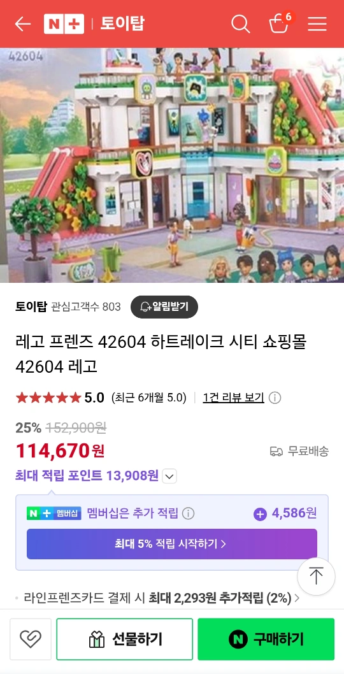This screenshot has height=674, width=344.
Task: Tap the 선물하기 gift button
Action: (x=125, y=639)
